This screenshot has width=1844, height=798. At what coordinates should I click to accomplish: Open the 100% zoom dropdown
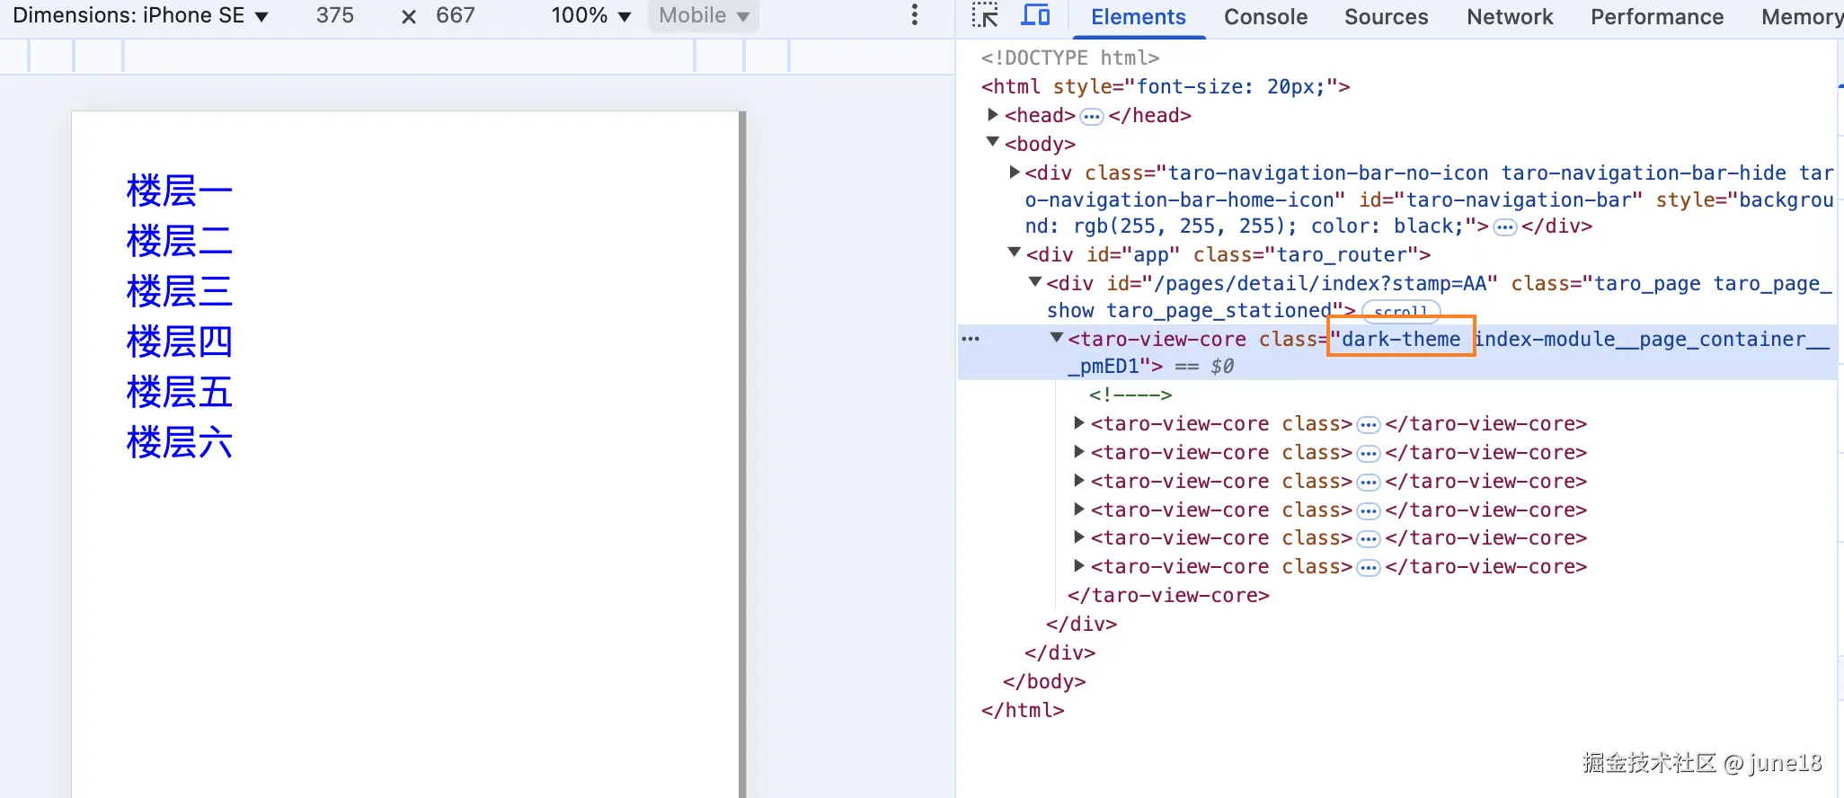click(591, 15)
